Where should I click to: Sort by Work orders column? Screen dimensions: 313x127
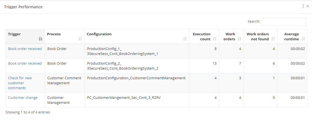(x=231, y=36)
